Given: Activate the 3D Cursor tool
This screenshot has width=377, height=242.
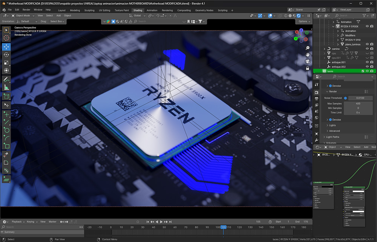Looking at the screenshot, I should click(6, 38).
